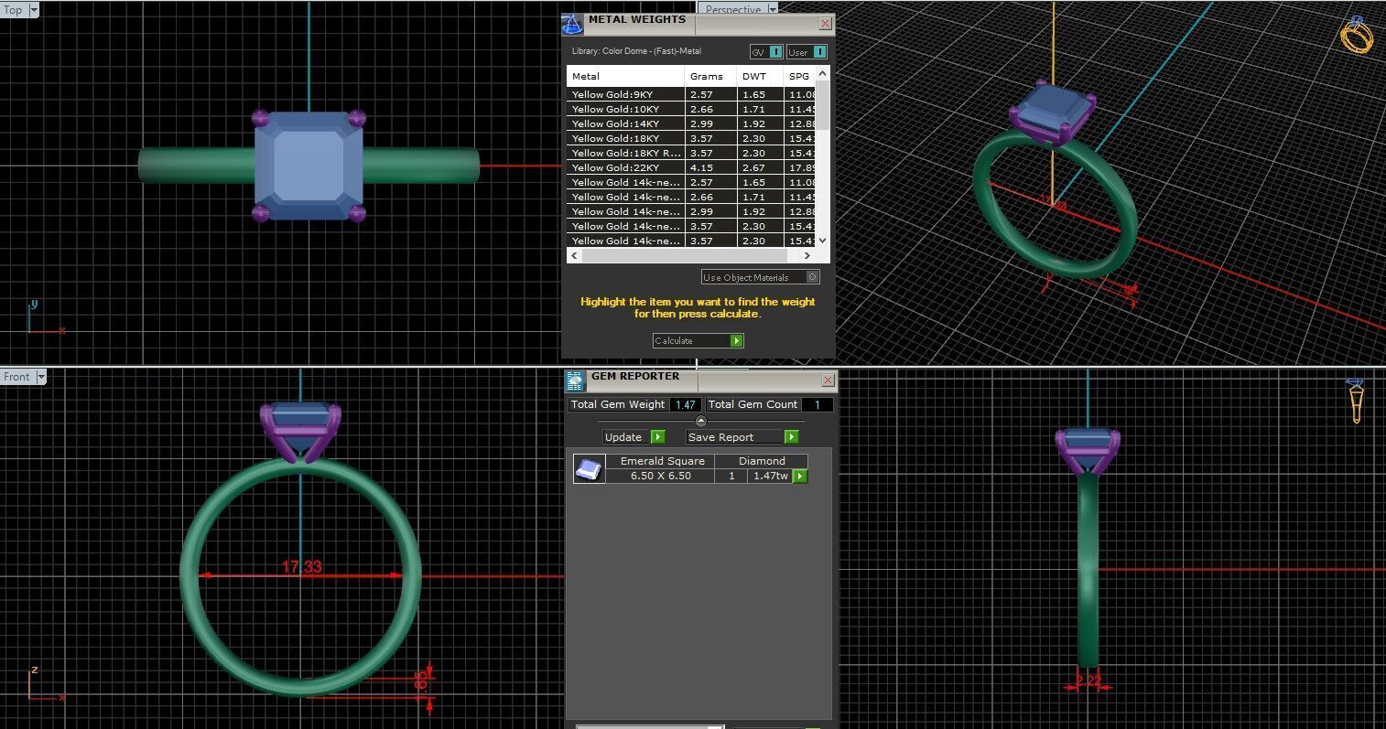Sort by the Grams column header
The image size is (1386, 729).
pos(710,76)
